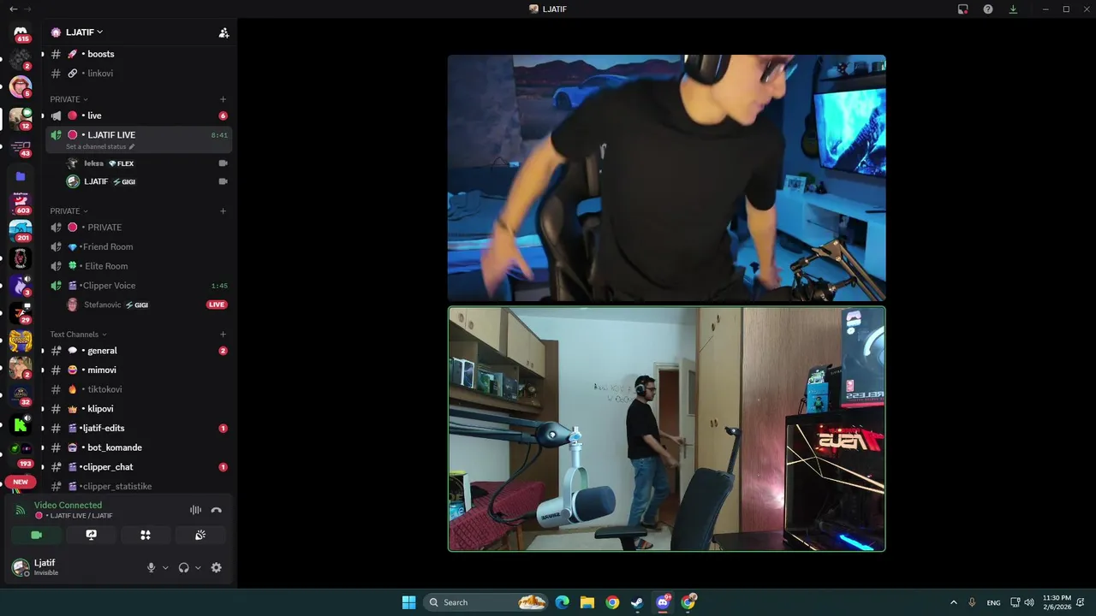
Task: Open the Discord inbox icon in title bar
Action: 963,9
